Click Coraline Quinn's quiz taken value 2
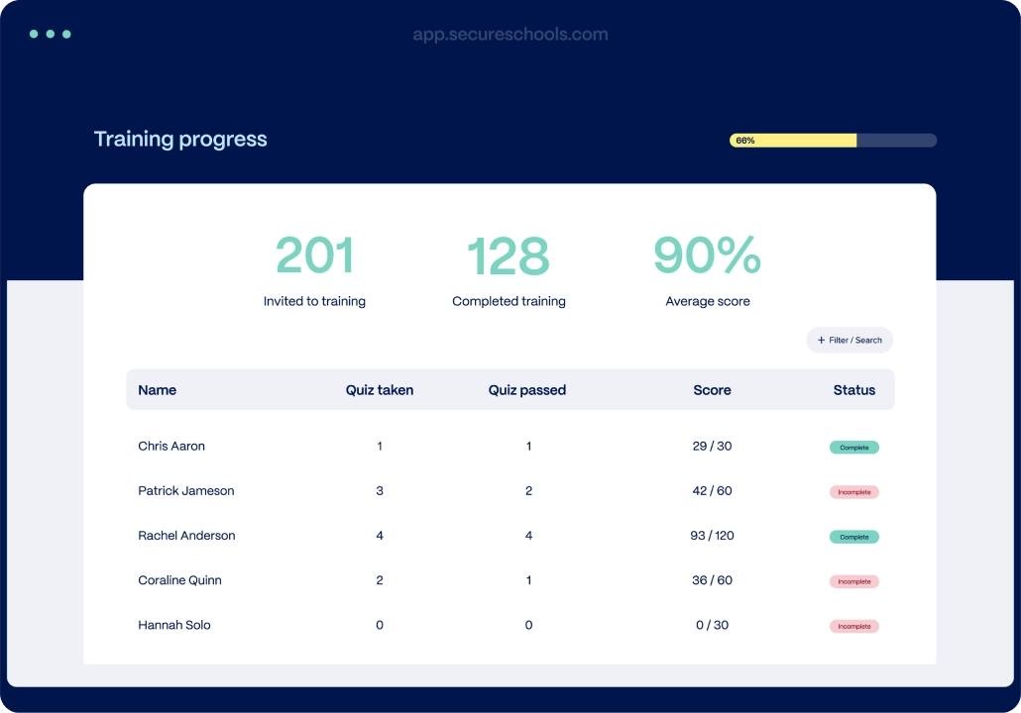This screenshot has width=1021, height=713. point(380,580)
